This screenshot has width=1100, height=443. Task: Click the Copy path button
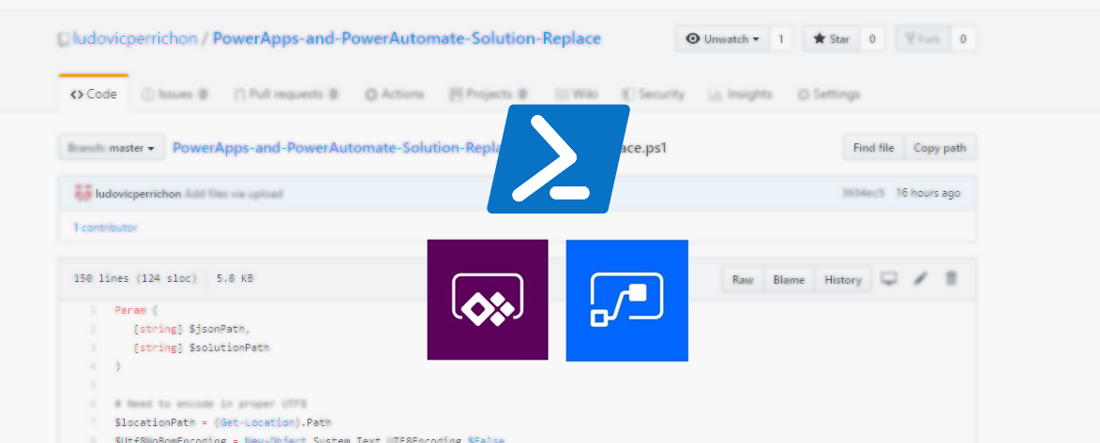tap(940, 148)
